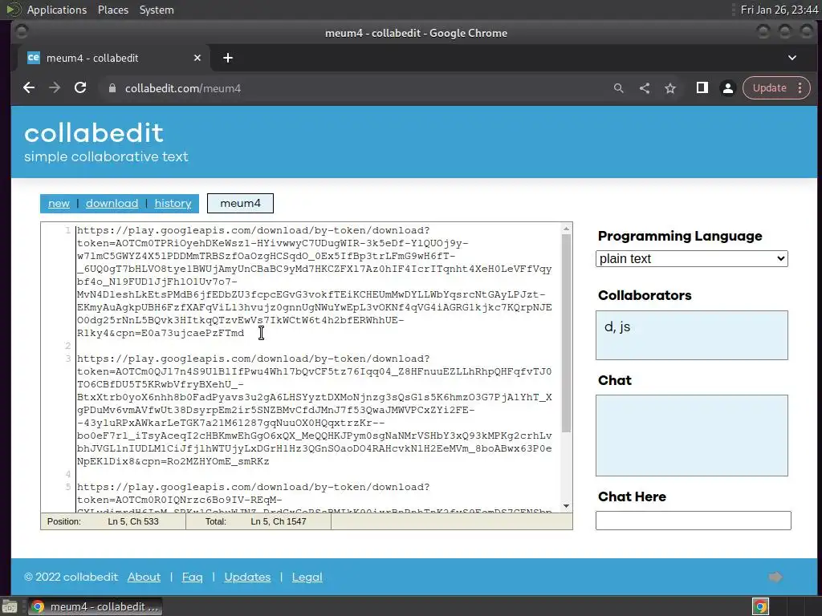822x616 pixels.
Task: Click the Applications menu logo icon
Action: (14, 10)
